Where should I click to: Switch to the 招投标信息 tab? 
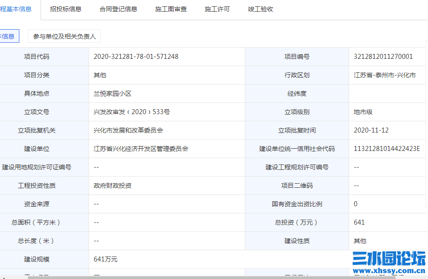[66, 9]
